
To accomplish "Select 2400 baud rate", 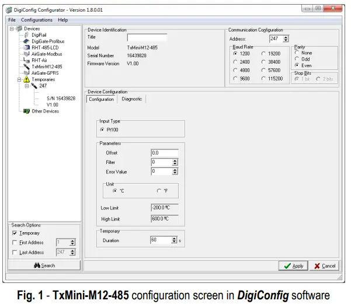I will tap(235, 62).
